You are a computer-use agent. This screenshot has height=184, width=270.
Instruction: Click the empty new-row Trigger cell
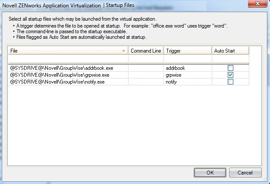[x=188, y=59]
